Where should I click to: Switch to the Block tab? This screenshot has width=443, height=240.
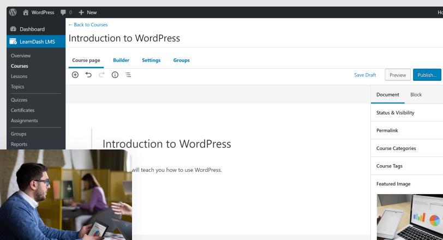[416, 94]
